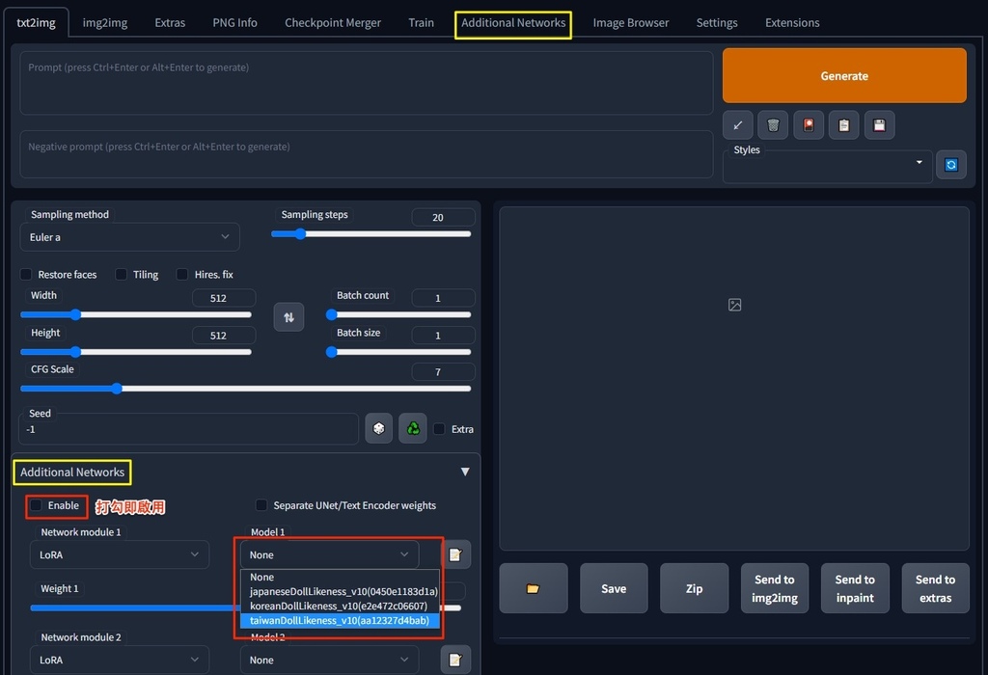
Task: Refresh the Styles list
Action: click(x=950, y=165)
